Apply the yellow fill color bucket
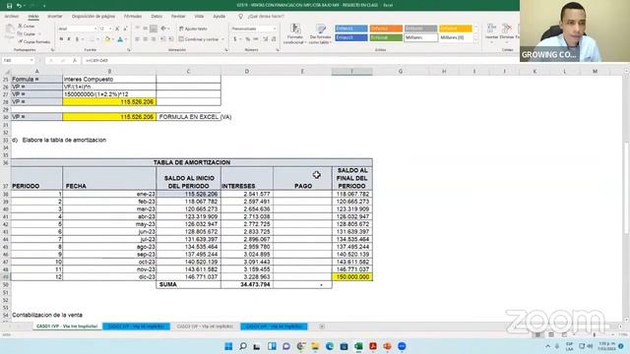 pyautogui.click(x=107, y=39)
